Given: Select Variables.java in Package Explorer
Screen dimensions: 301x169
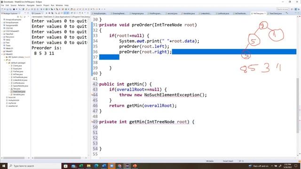Looking at the screenshot, I should pyautogui.click(x=18, y=94).
